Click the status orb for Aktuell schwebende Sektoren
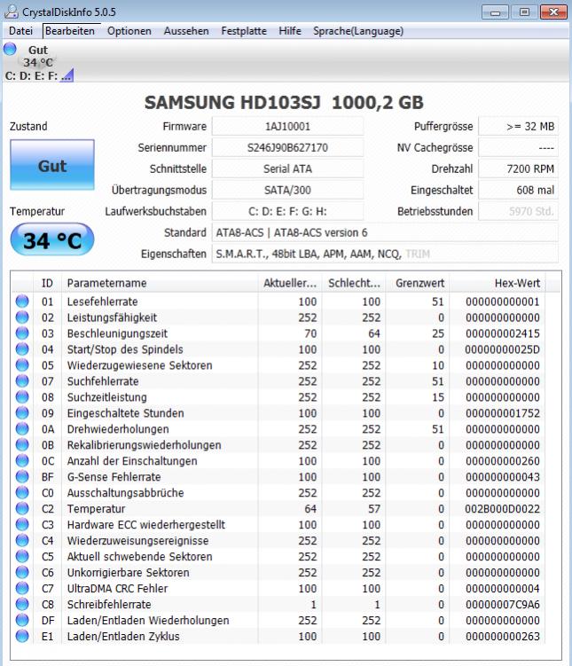The image size is (572, 666). (x=22, y=556)
